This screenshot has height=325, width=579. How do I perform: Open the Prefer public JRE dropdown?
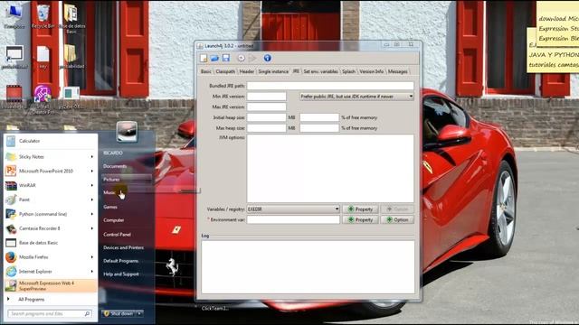click(356, 97)
